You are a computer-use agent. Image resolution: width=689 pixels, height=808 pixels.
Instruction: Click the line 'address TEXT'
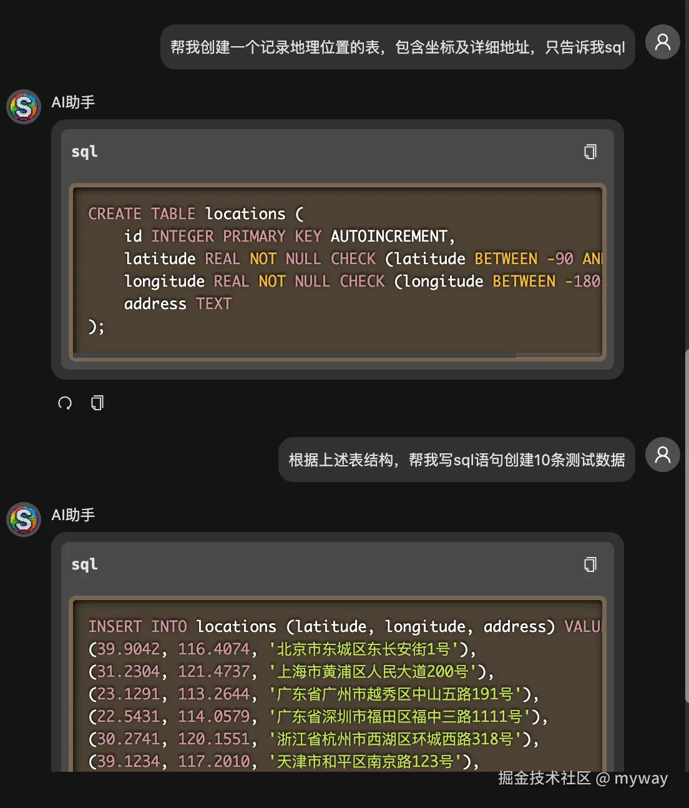(x=178, y=303)
